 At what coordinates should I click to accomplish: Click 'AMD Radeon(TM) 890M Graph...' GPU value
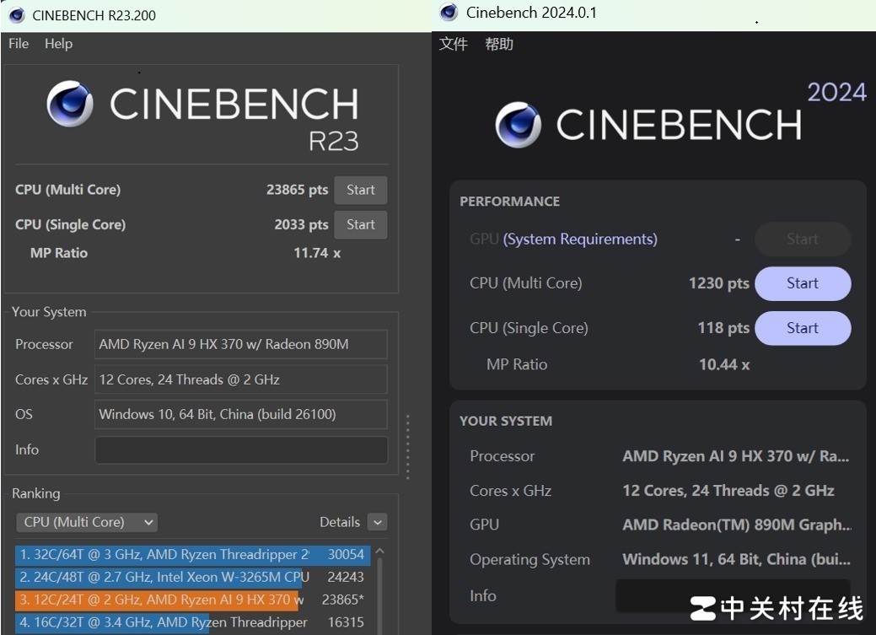click(737, 525)
